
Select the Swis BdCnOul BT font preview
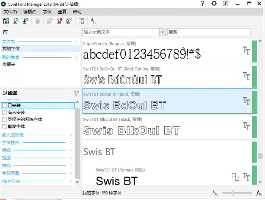click(x=123, y=80)
